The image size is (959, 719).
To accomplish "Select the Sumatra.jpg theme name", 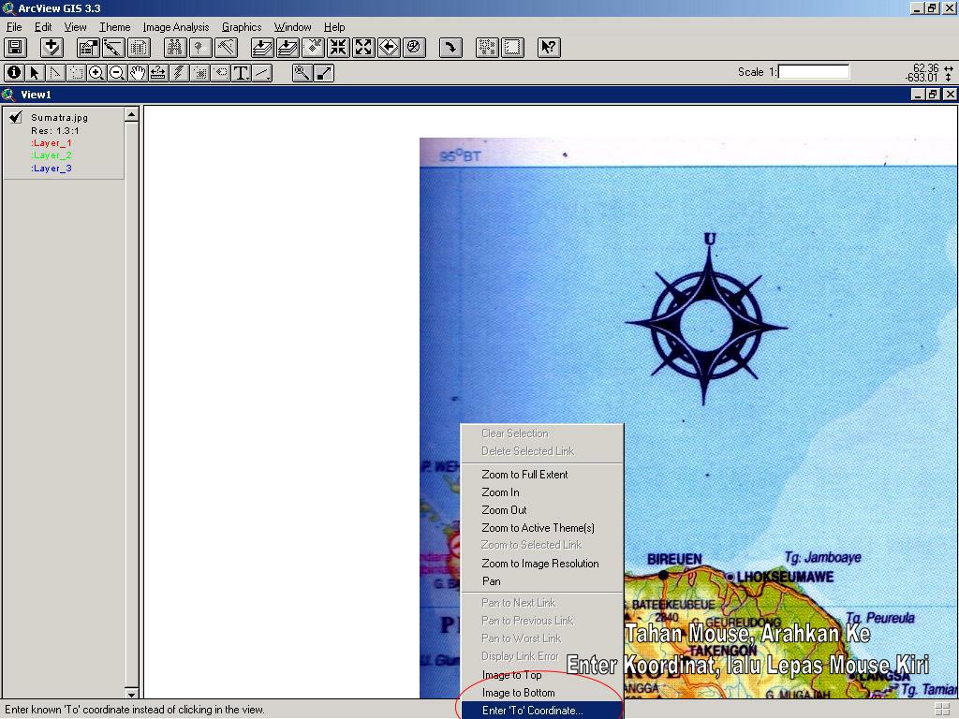I will [x=59, y=117].
